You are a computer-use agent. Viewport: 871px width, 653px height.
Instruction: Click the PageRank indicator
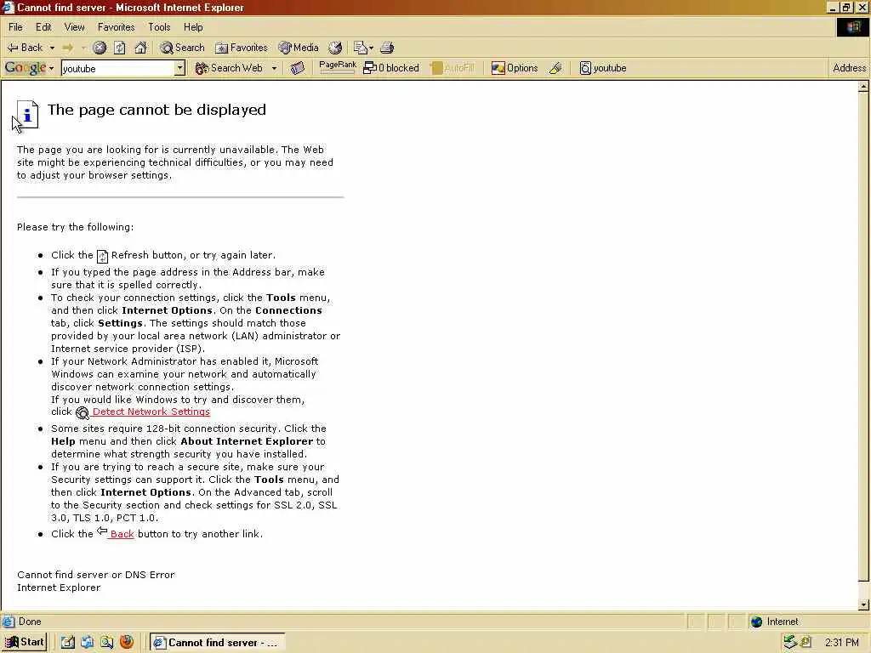click(x=338, y=67)
